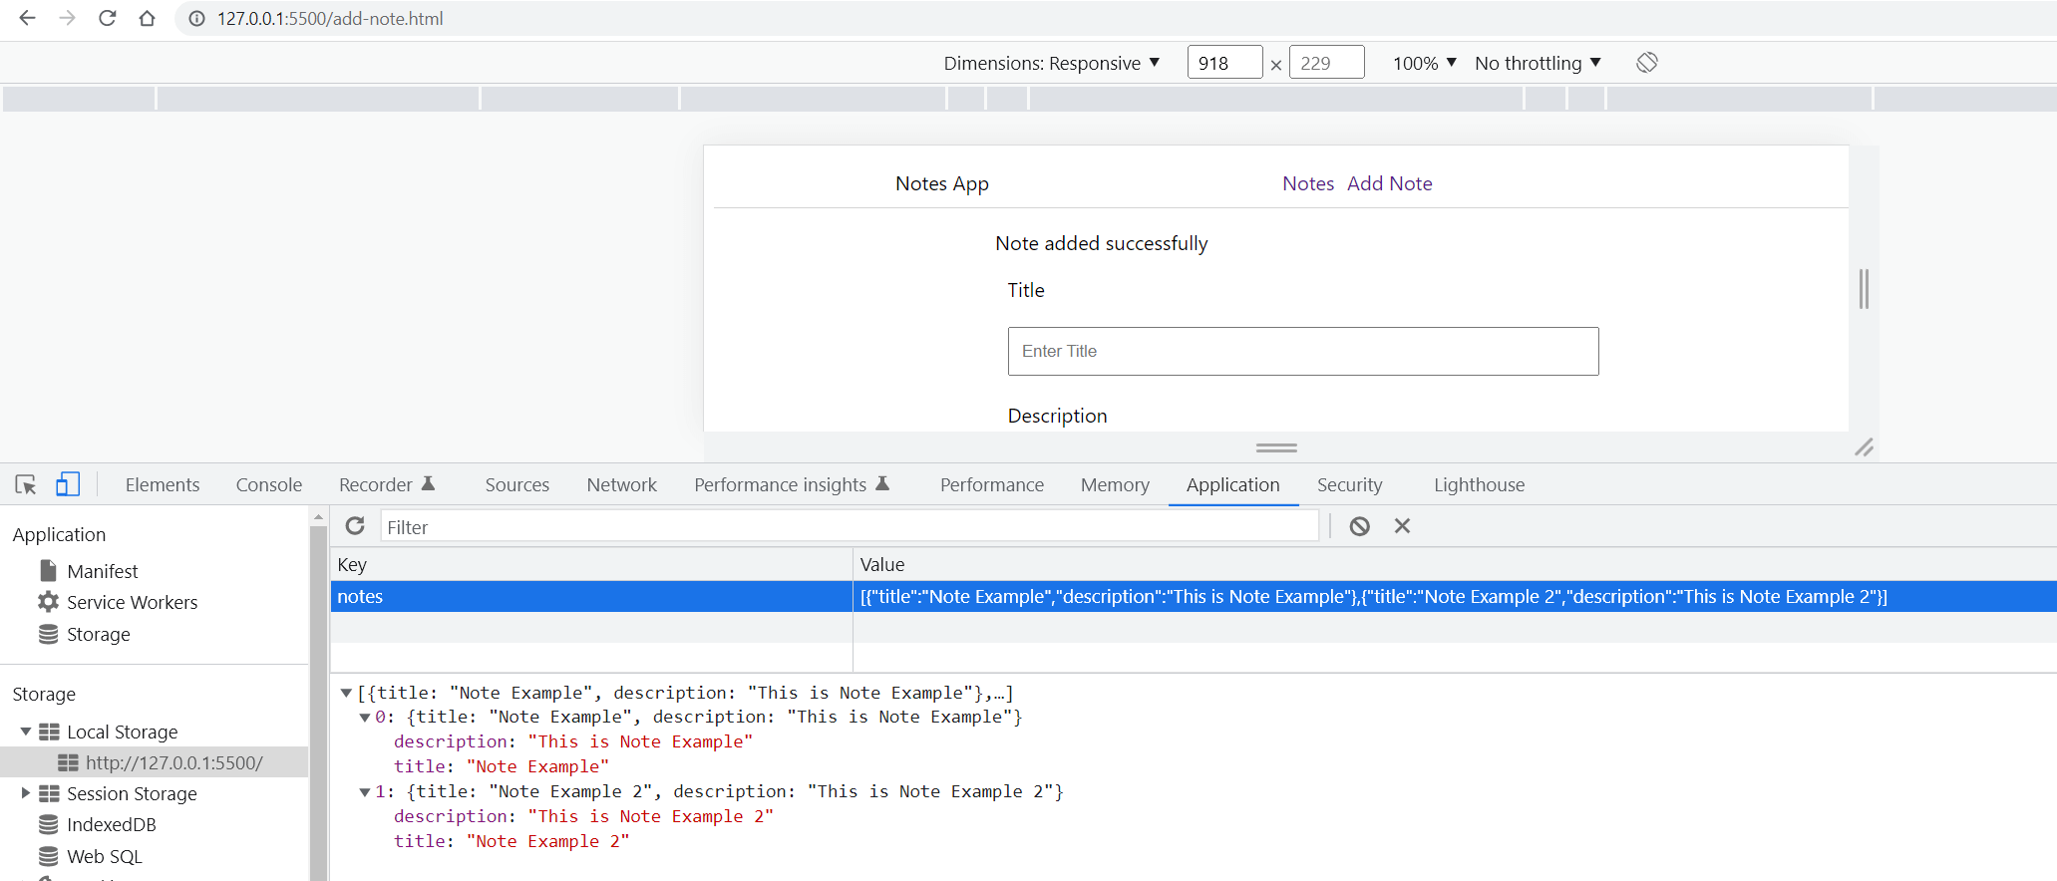The image size is (2057, 881).
Task: Switch to the Elements tab
Action: click(x=163, y=484)
